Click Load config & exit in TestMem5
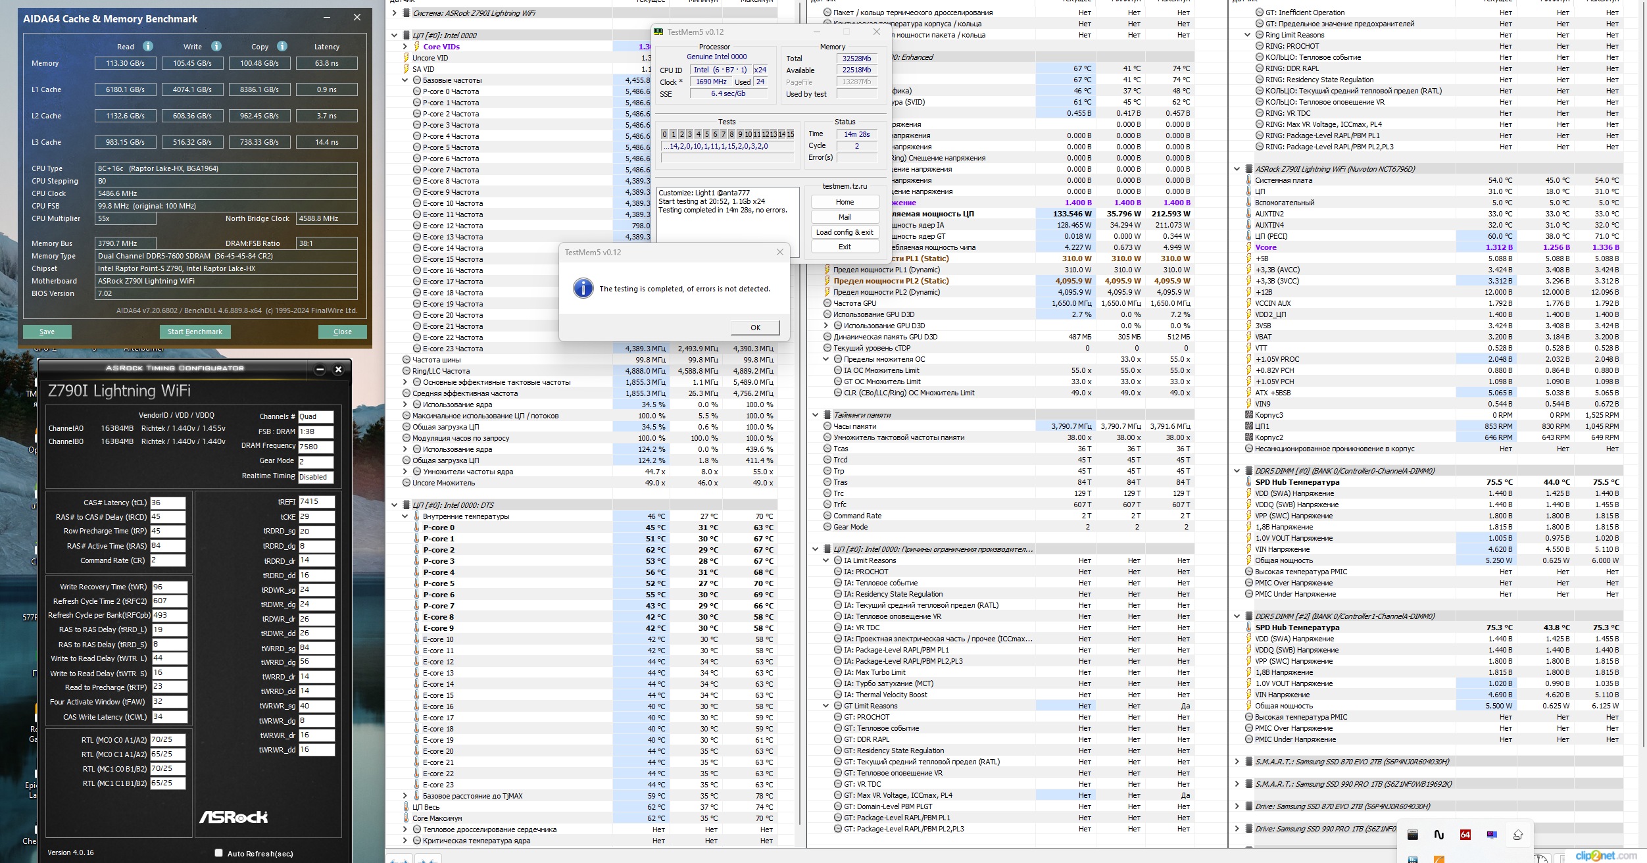This screenshot has height=863, width=1647. point(845,232)
